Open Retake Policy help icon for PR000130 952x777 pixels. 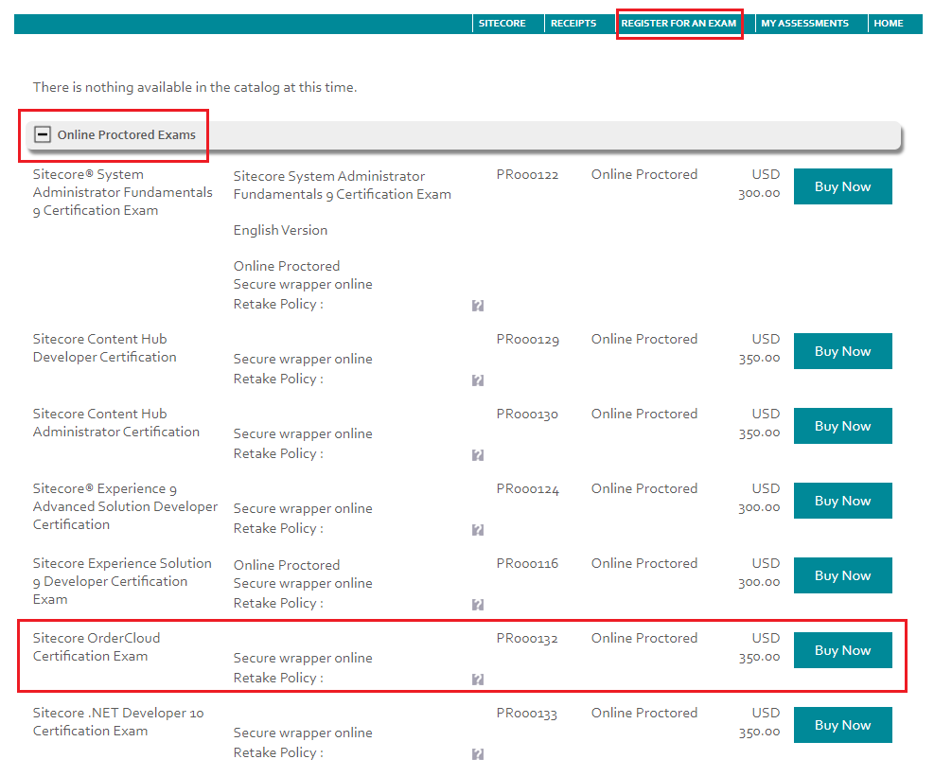tap(478, 454)
